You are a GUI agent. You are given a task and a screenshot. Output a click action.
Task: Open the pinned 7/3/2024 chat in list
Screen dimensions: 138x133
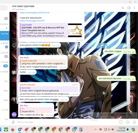click(5, 26)
